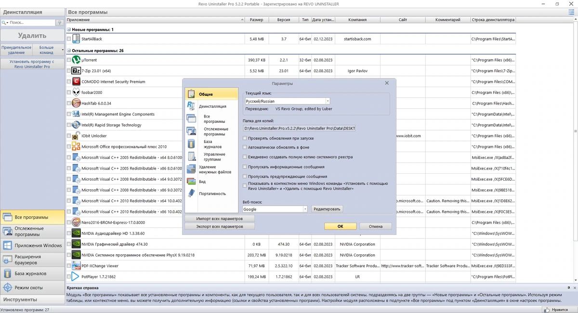
Task: Click the NVIDIA Аудиодрайвер HD icon
Action: (x=76, y=233)
